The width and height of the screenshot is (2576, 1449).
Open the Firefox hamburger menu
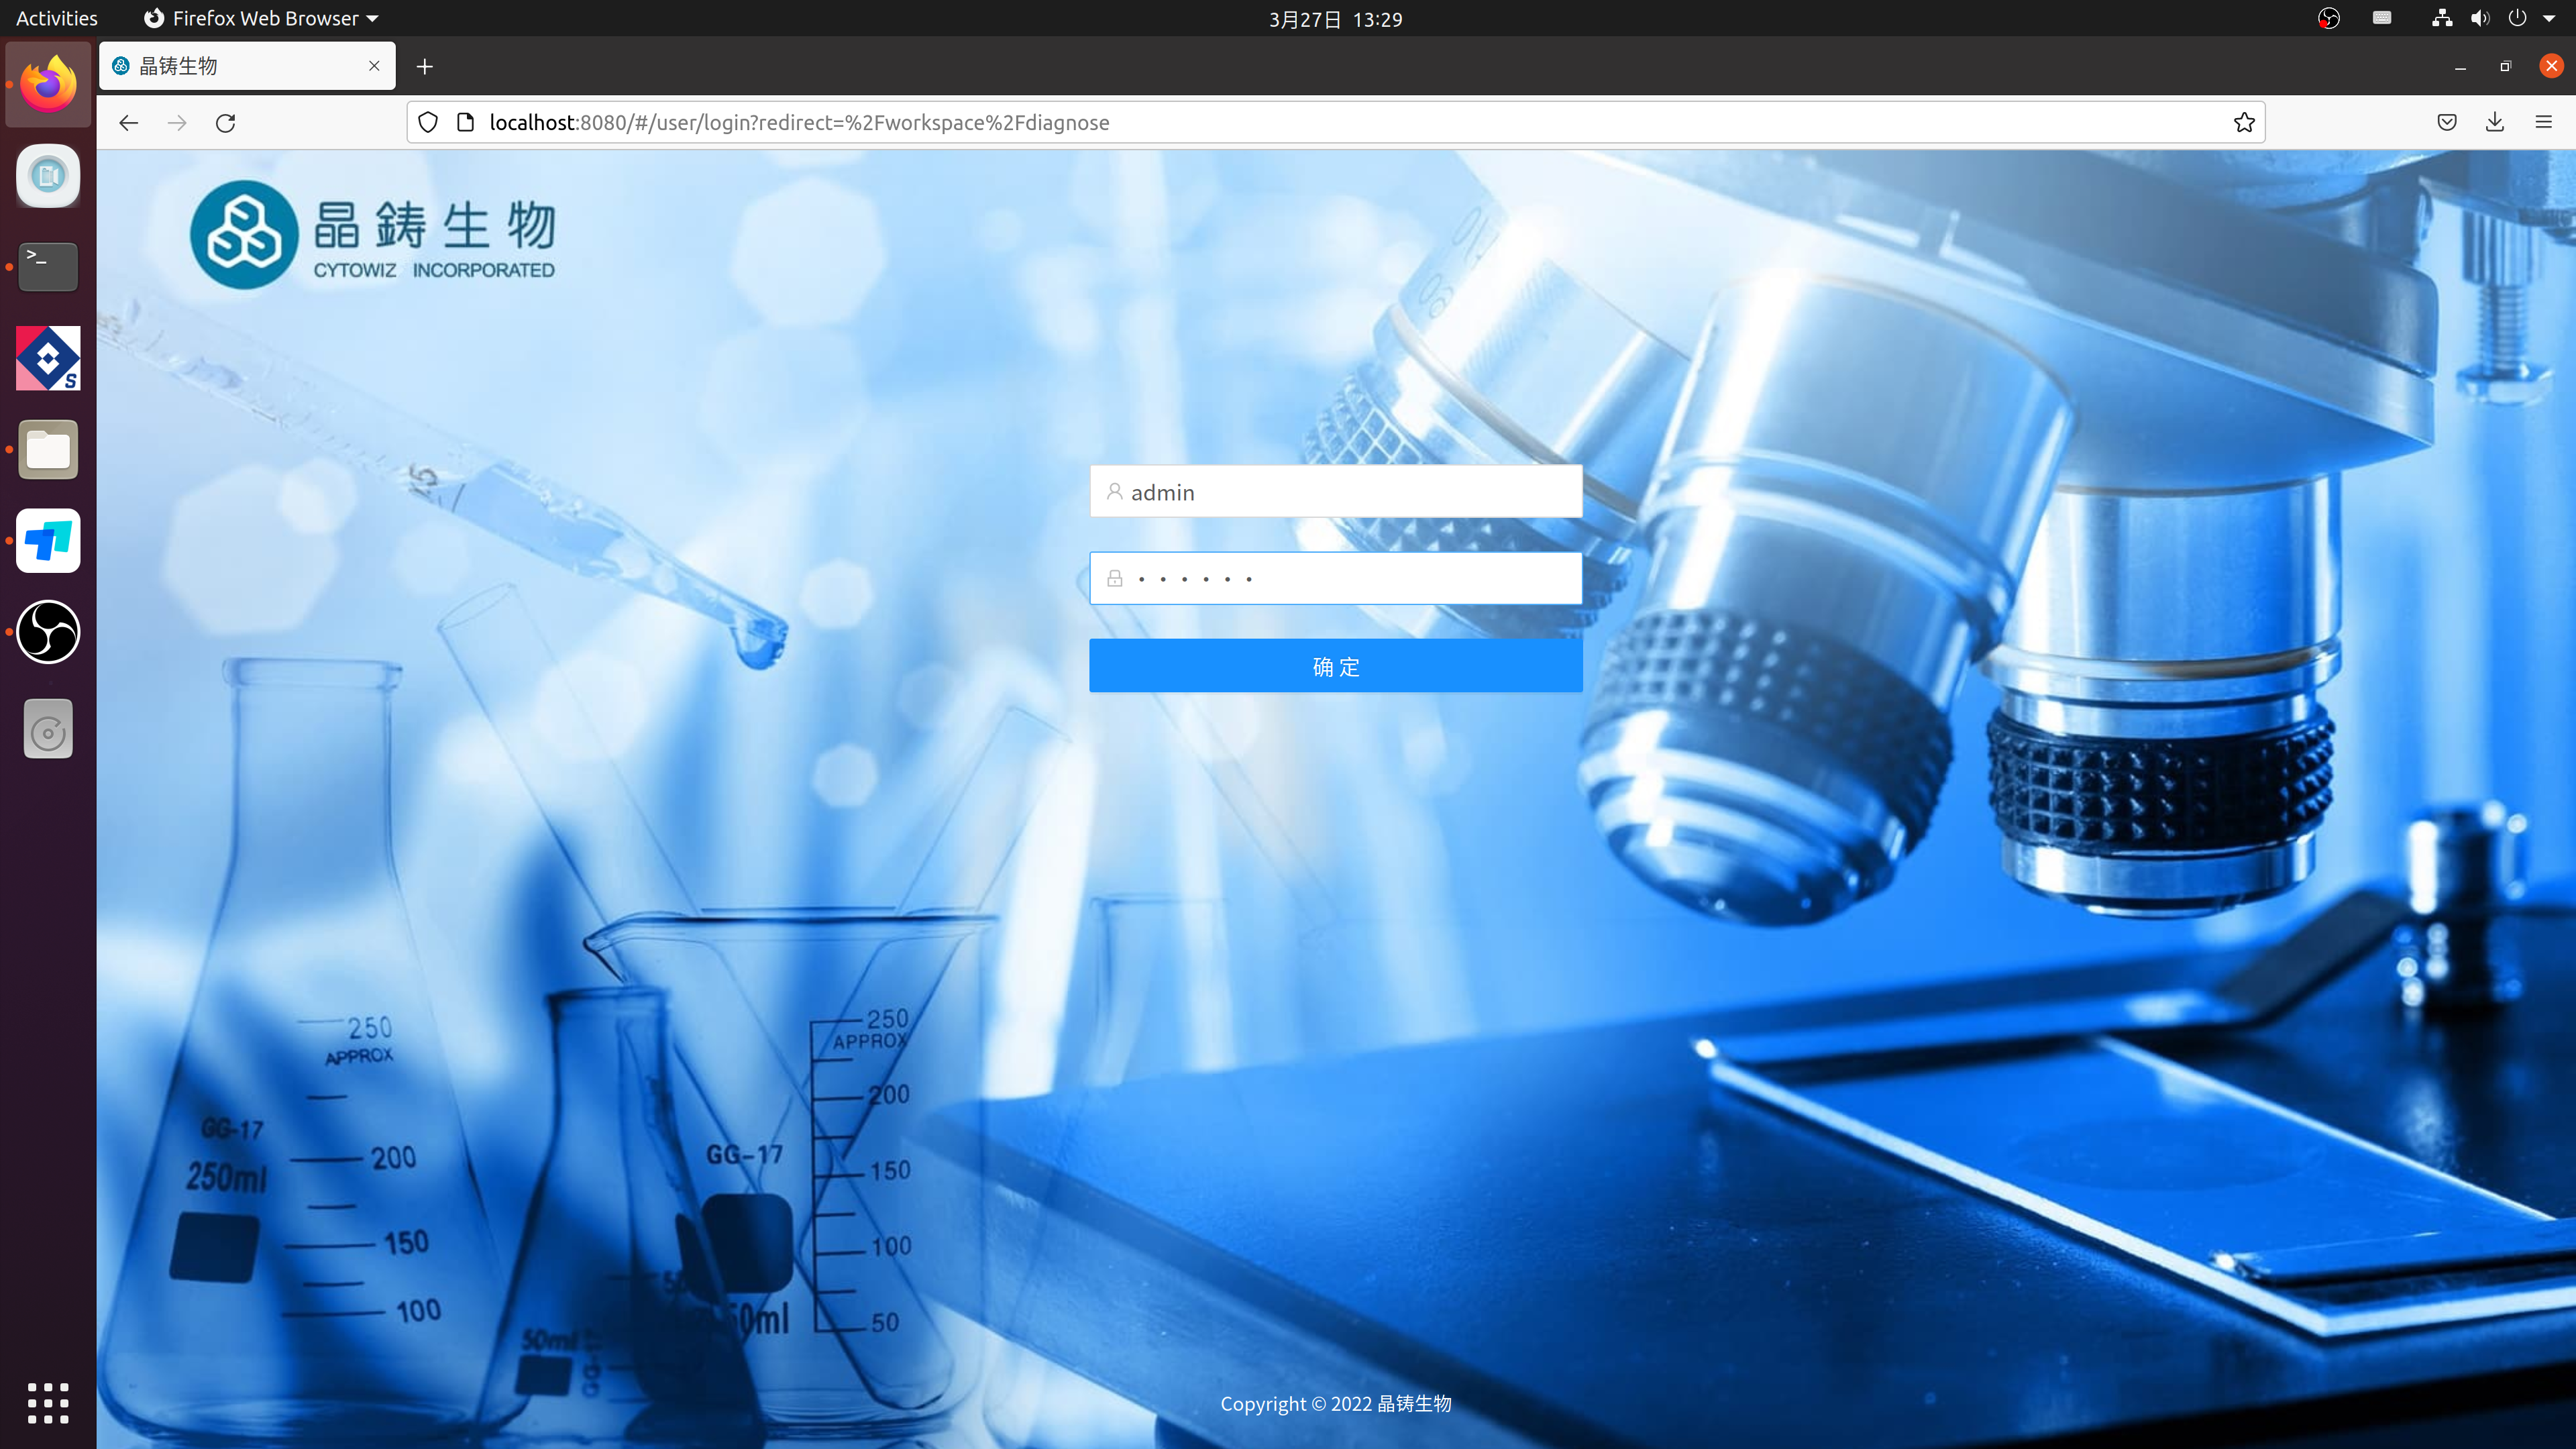coord(2543,122)
